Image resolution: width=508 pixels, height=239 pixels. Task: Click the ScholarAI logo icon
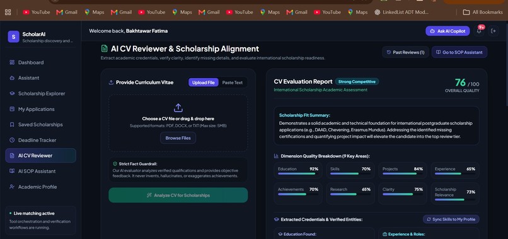click(x=14, y=37)
